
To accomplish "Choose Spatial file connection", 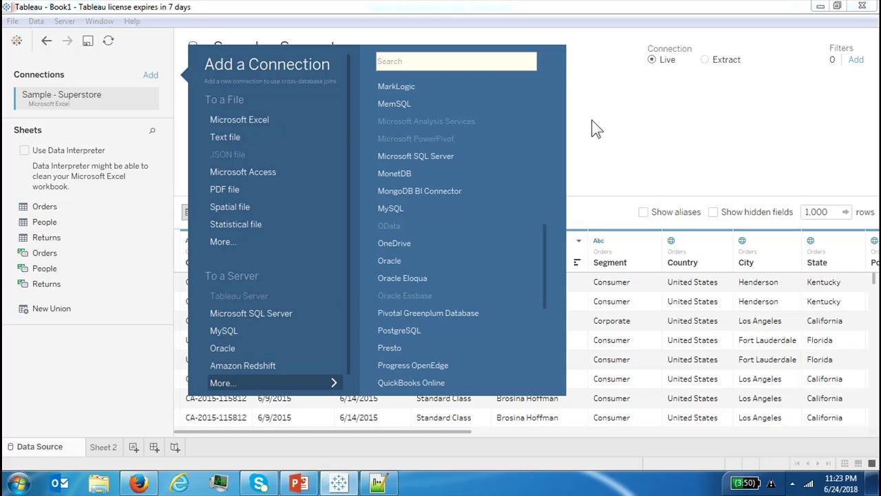I will [229, 207].
